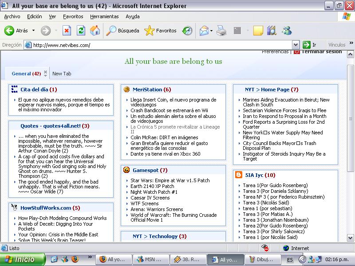Click the page scrollbar up arrow
This screenshot has height=266, width=355.
click(350, 54)
